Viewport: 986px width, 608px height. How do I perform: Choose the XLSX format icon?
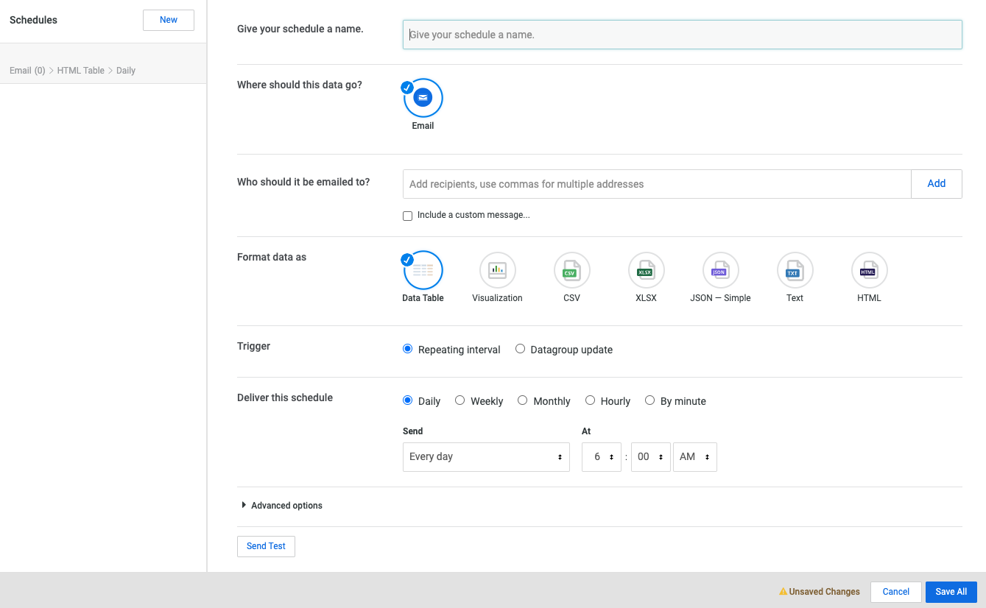click(x=646, y=270)
